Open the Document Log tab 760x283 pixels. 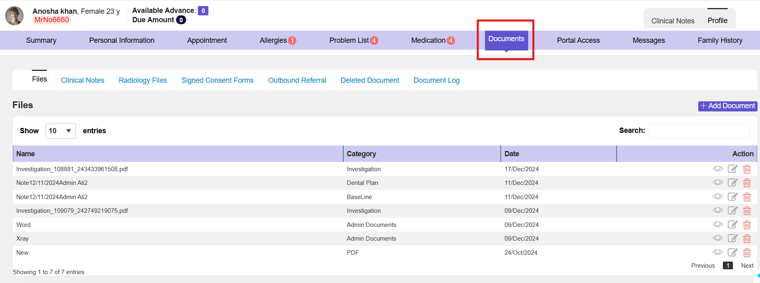[437, 80]
